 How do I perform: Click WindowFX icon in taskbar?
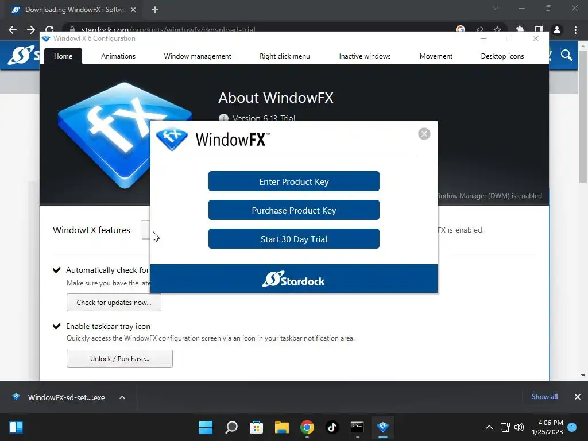click(x=383, y=427)
